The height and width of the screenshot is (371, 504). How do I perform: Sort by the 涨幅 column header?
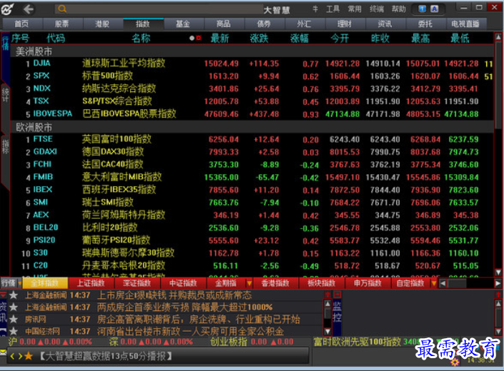pyautogui.click(x=300, y=39)
